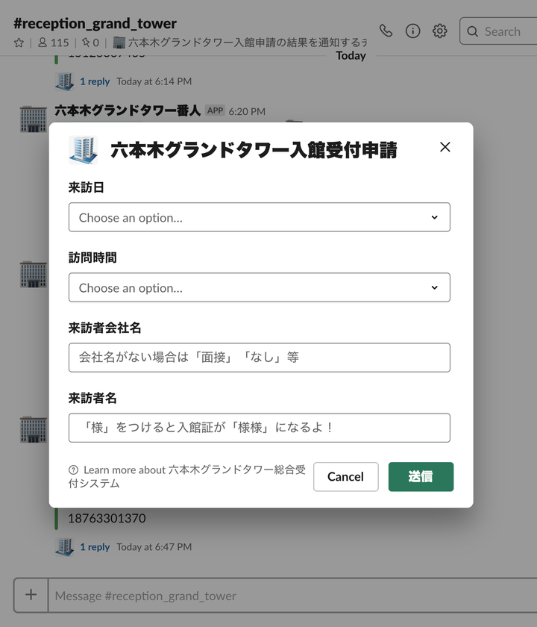Screen dimensions: 537x627
Task: Open the 1 reply thread at 6:14 PM
Action: point(95,81)
